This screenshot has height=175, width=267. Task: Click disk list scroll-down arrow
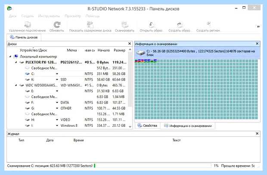click(x=130, y=126)
